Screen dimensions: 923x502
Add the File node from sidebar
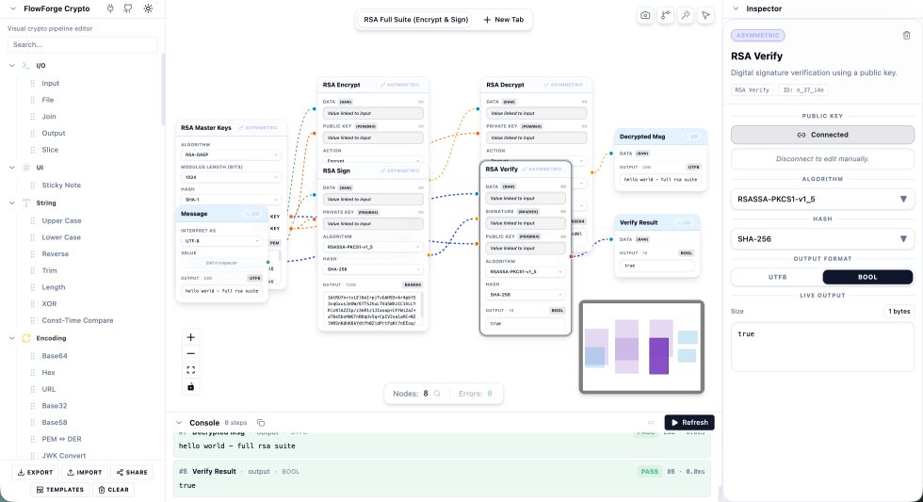point(48,100)
